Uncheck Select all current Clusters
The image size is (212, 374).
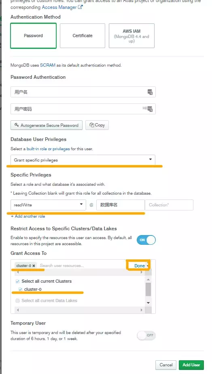[17, 281]
